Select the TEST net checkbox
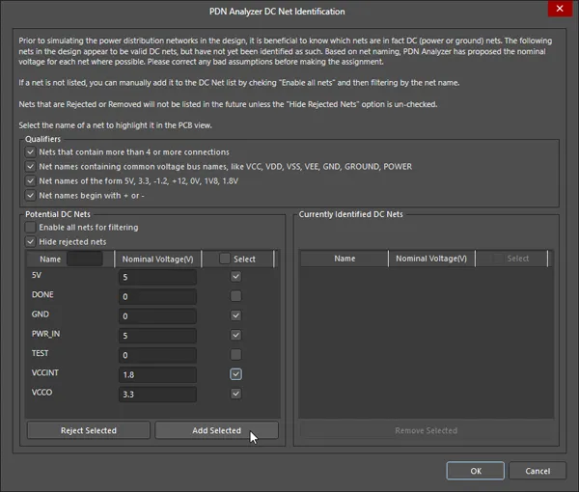The width and height of the screenshot is (579, 492). 235,355
